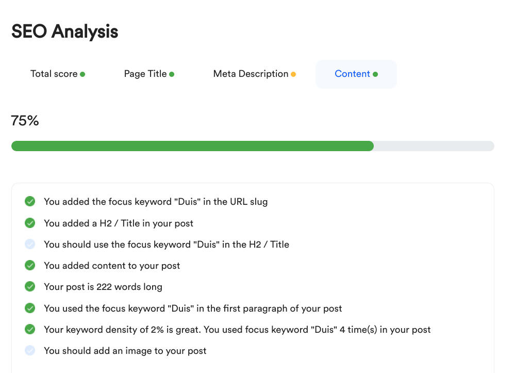The image size is (514, 373).
Task: Click the faded check for keyword in H2
Action: [30, 244]
